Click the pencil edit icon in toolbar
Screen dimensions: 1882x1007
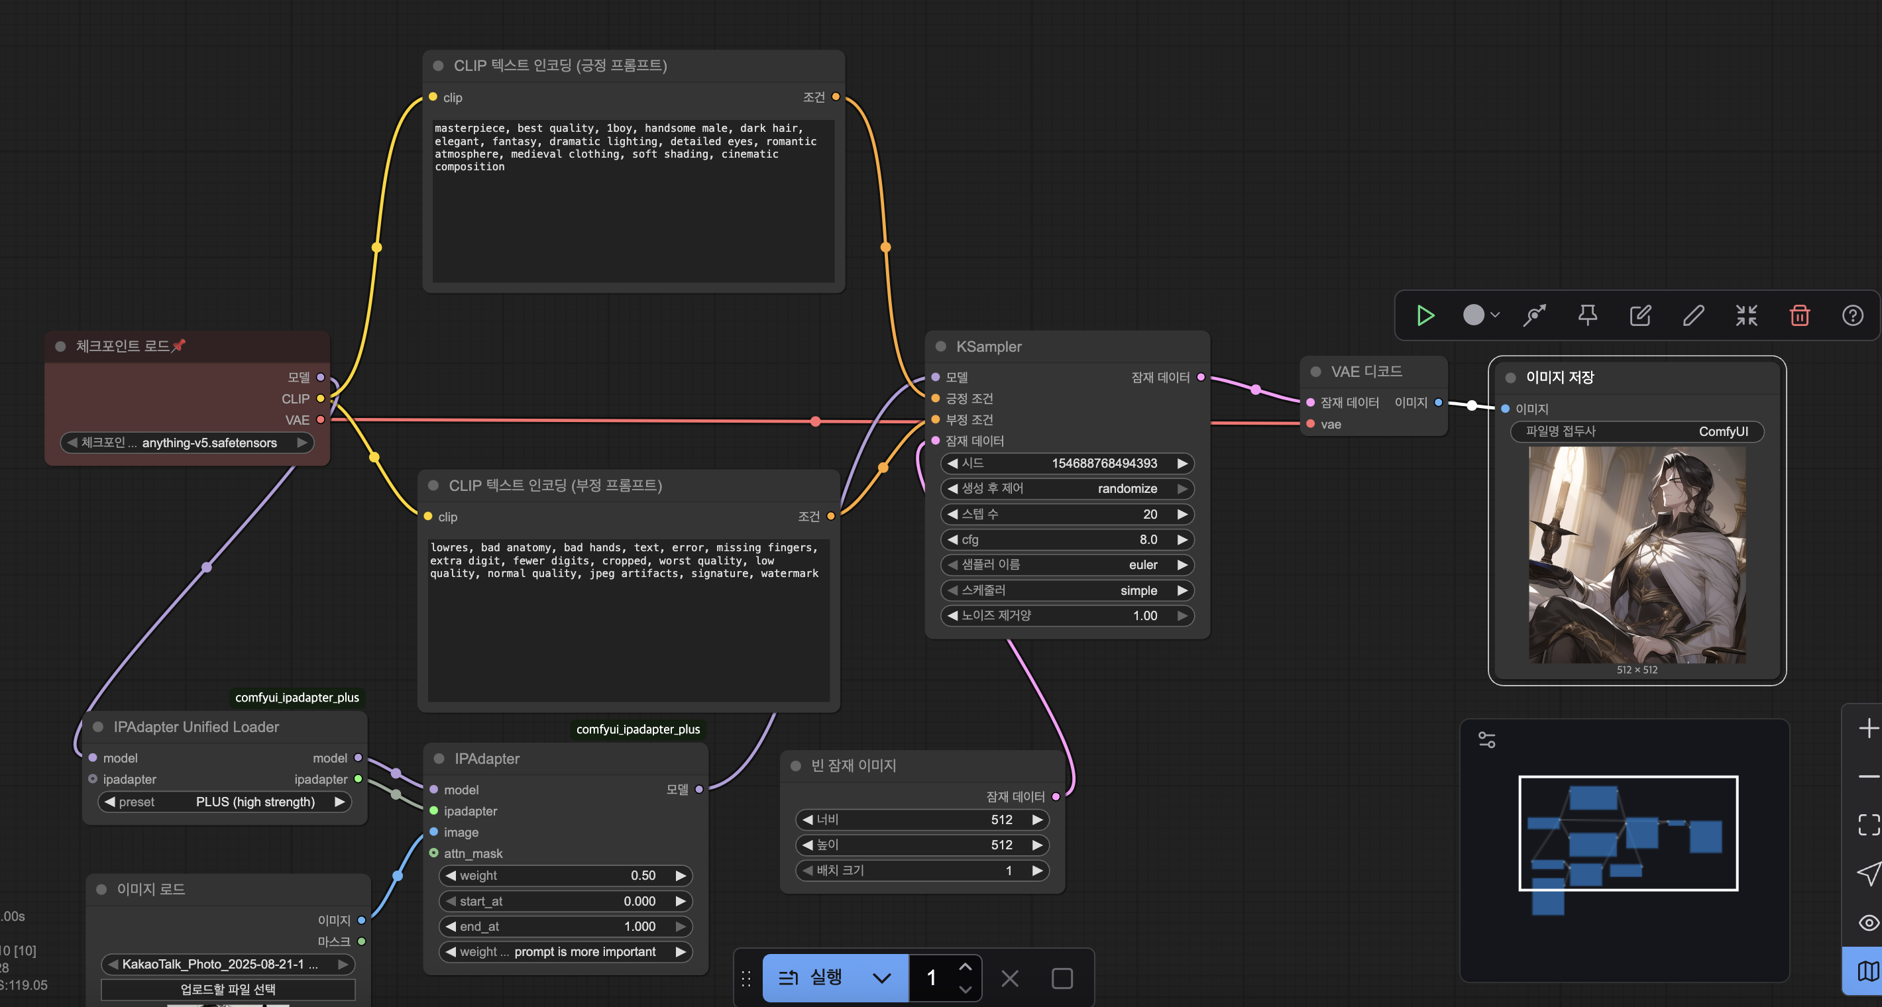click(1694, 315)
